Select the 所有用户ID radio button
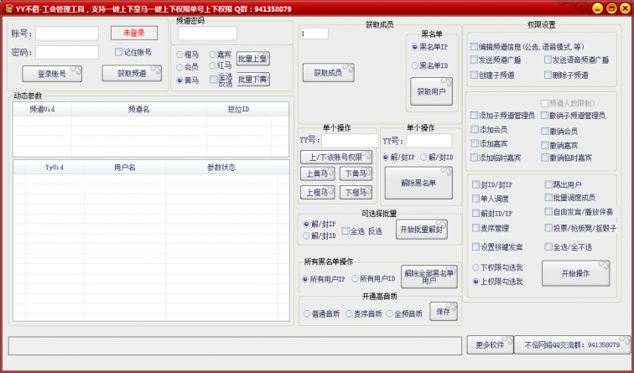The image size is (634, 373). (355, 279)
